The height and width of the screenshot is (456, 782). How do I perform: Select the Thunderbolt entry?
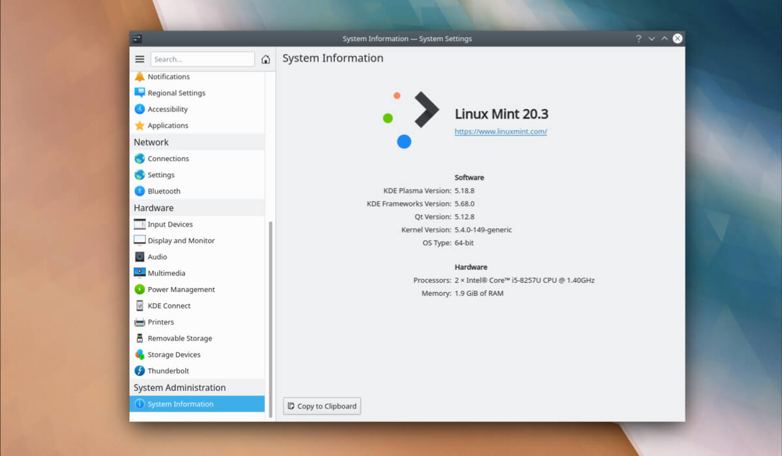pos(197,371)
